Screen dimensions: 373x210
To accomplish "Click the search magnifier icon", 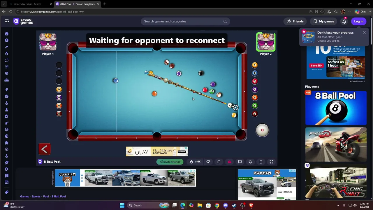I will [225, 21].
